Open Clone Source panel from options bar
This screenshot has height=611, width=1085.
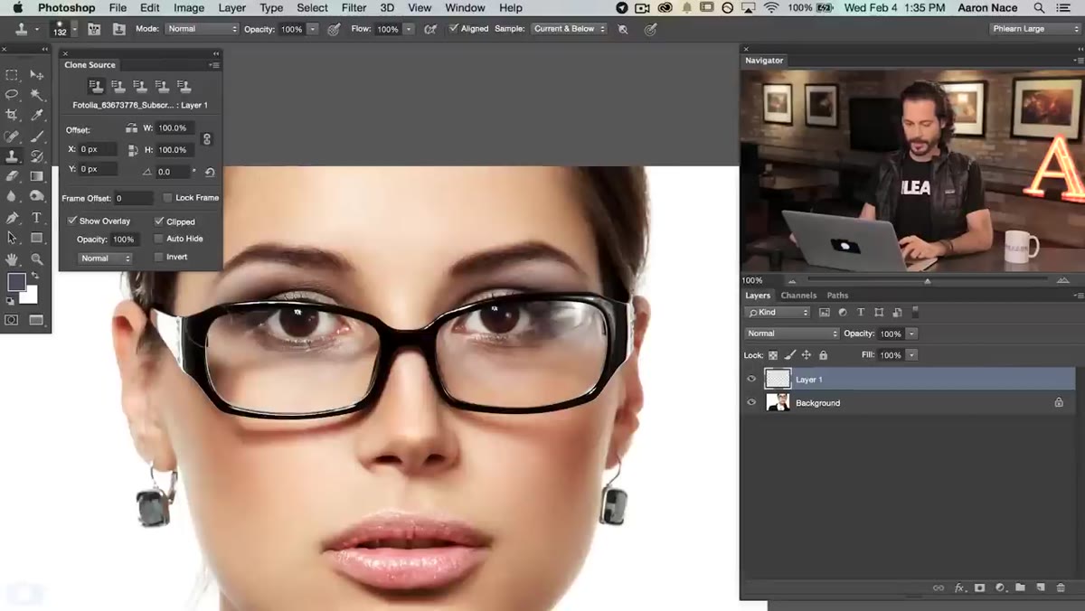point(118,29)
